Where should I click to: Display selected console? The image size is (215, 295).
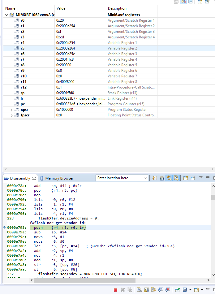tap(185, 290)
